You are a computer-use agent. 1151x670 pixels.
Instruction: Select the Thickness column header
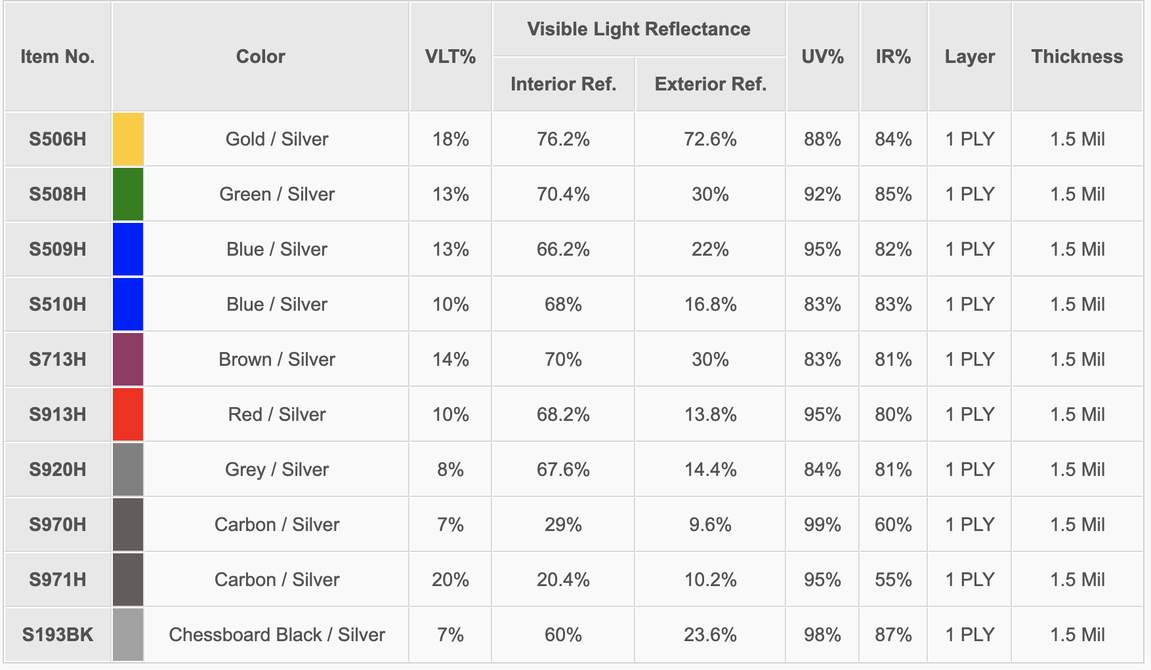pyautogui.click(x=1077, y=56)
